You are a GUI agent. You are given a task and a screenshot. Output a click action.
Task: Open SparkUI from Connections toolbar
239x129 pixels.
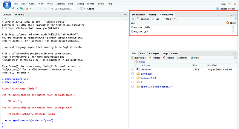point(143,19)
